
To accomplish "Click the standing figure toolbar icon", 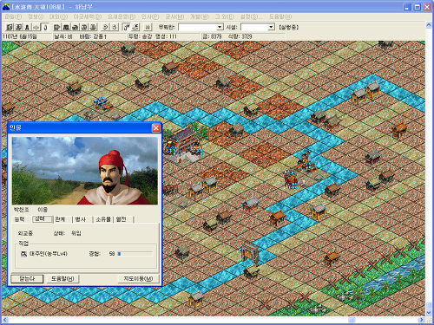I will 27,27.
